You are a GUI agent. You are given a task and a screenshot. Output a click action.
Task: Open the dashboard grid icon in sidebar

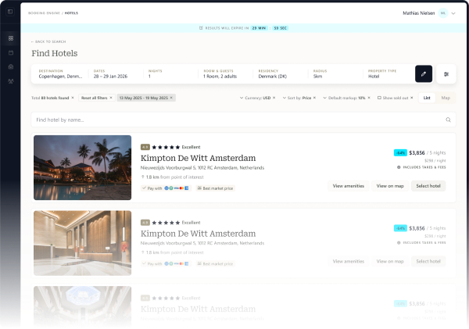pos(11,38)
